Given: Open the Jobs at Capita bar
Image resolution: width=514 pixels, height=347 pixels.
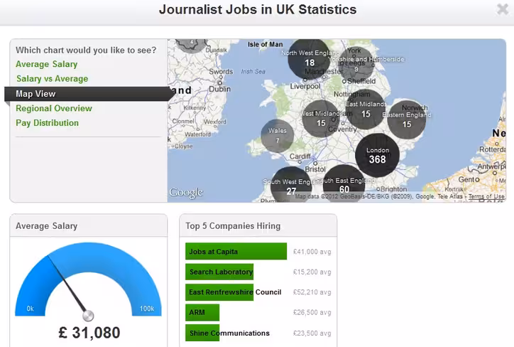Looking at the screenshot, I should (x=236, y=252).
